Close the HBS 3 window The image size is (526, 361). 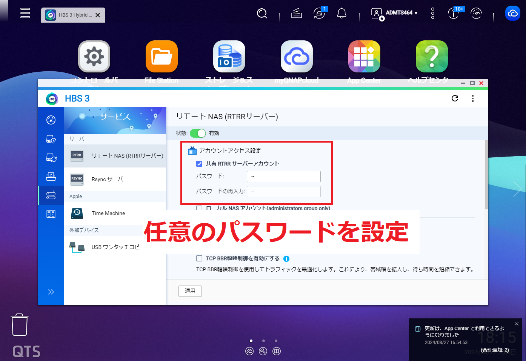click(481, 83)
